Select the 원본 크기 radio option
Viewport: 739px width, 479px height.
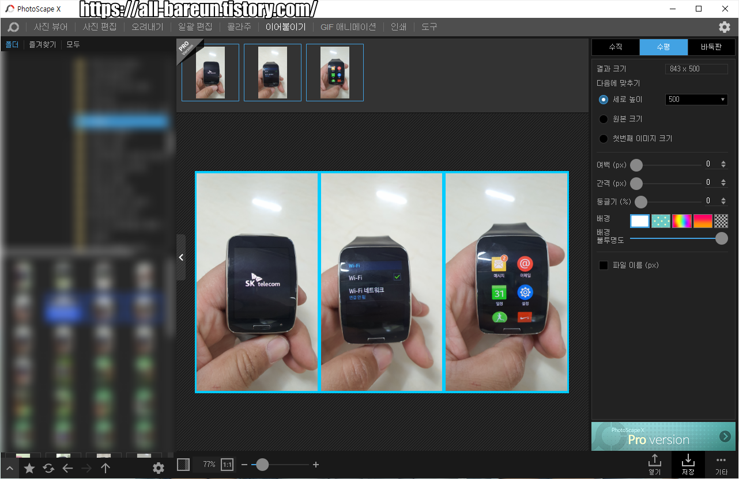click(604, 119)
